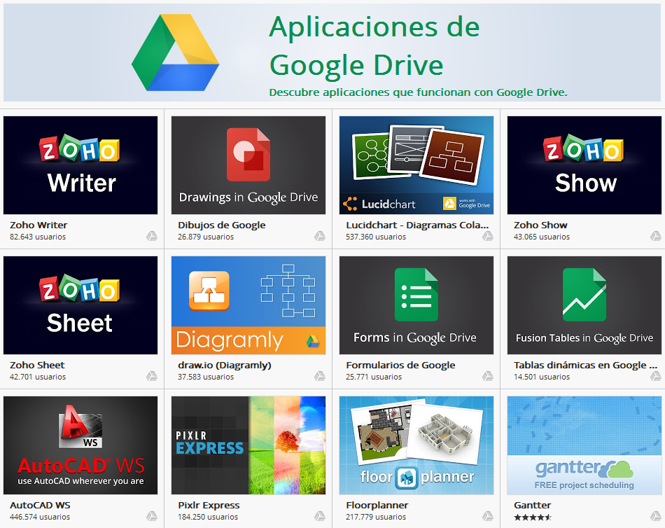Open the Lucidchart app thumbnail

(x=416, y=165)
